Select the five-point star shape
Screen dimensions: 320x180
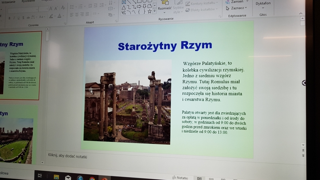point(149,11)
